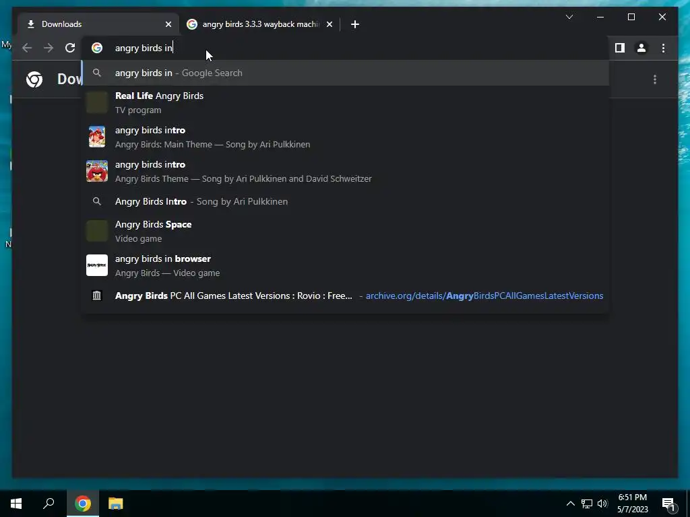Image resolution: width=690 pixels, height=517 pixels.
Task: Reload the page with refresh icon
Action: point(70,48)
